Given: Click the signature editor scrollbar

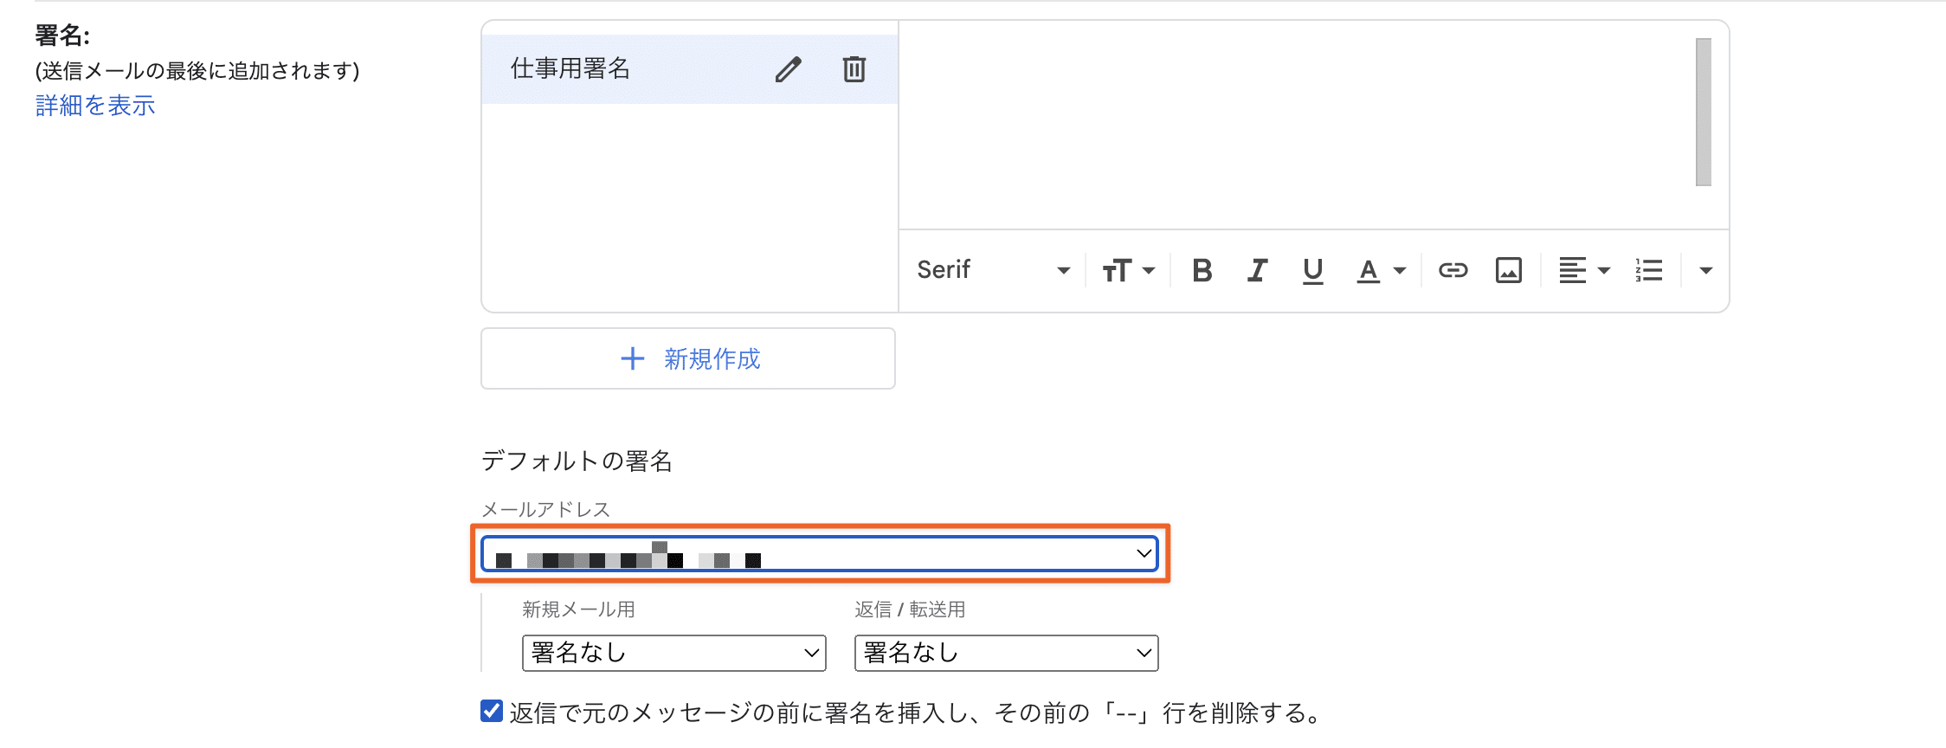Looking at the screenshot, I should click(1704, 112).
